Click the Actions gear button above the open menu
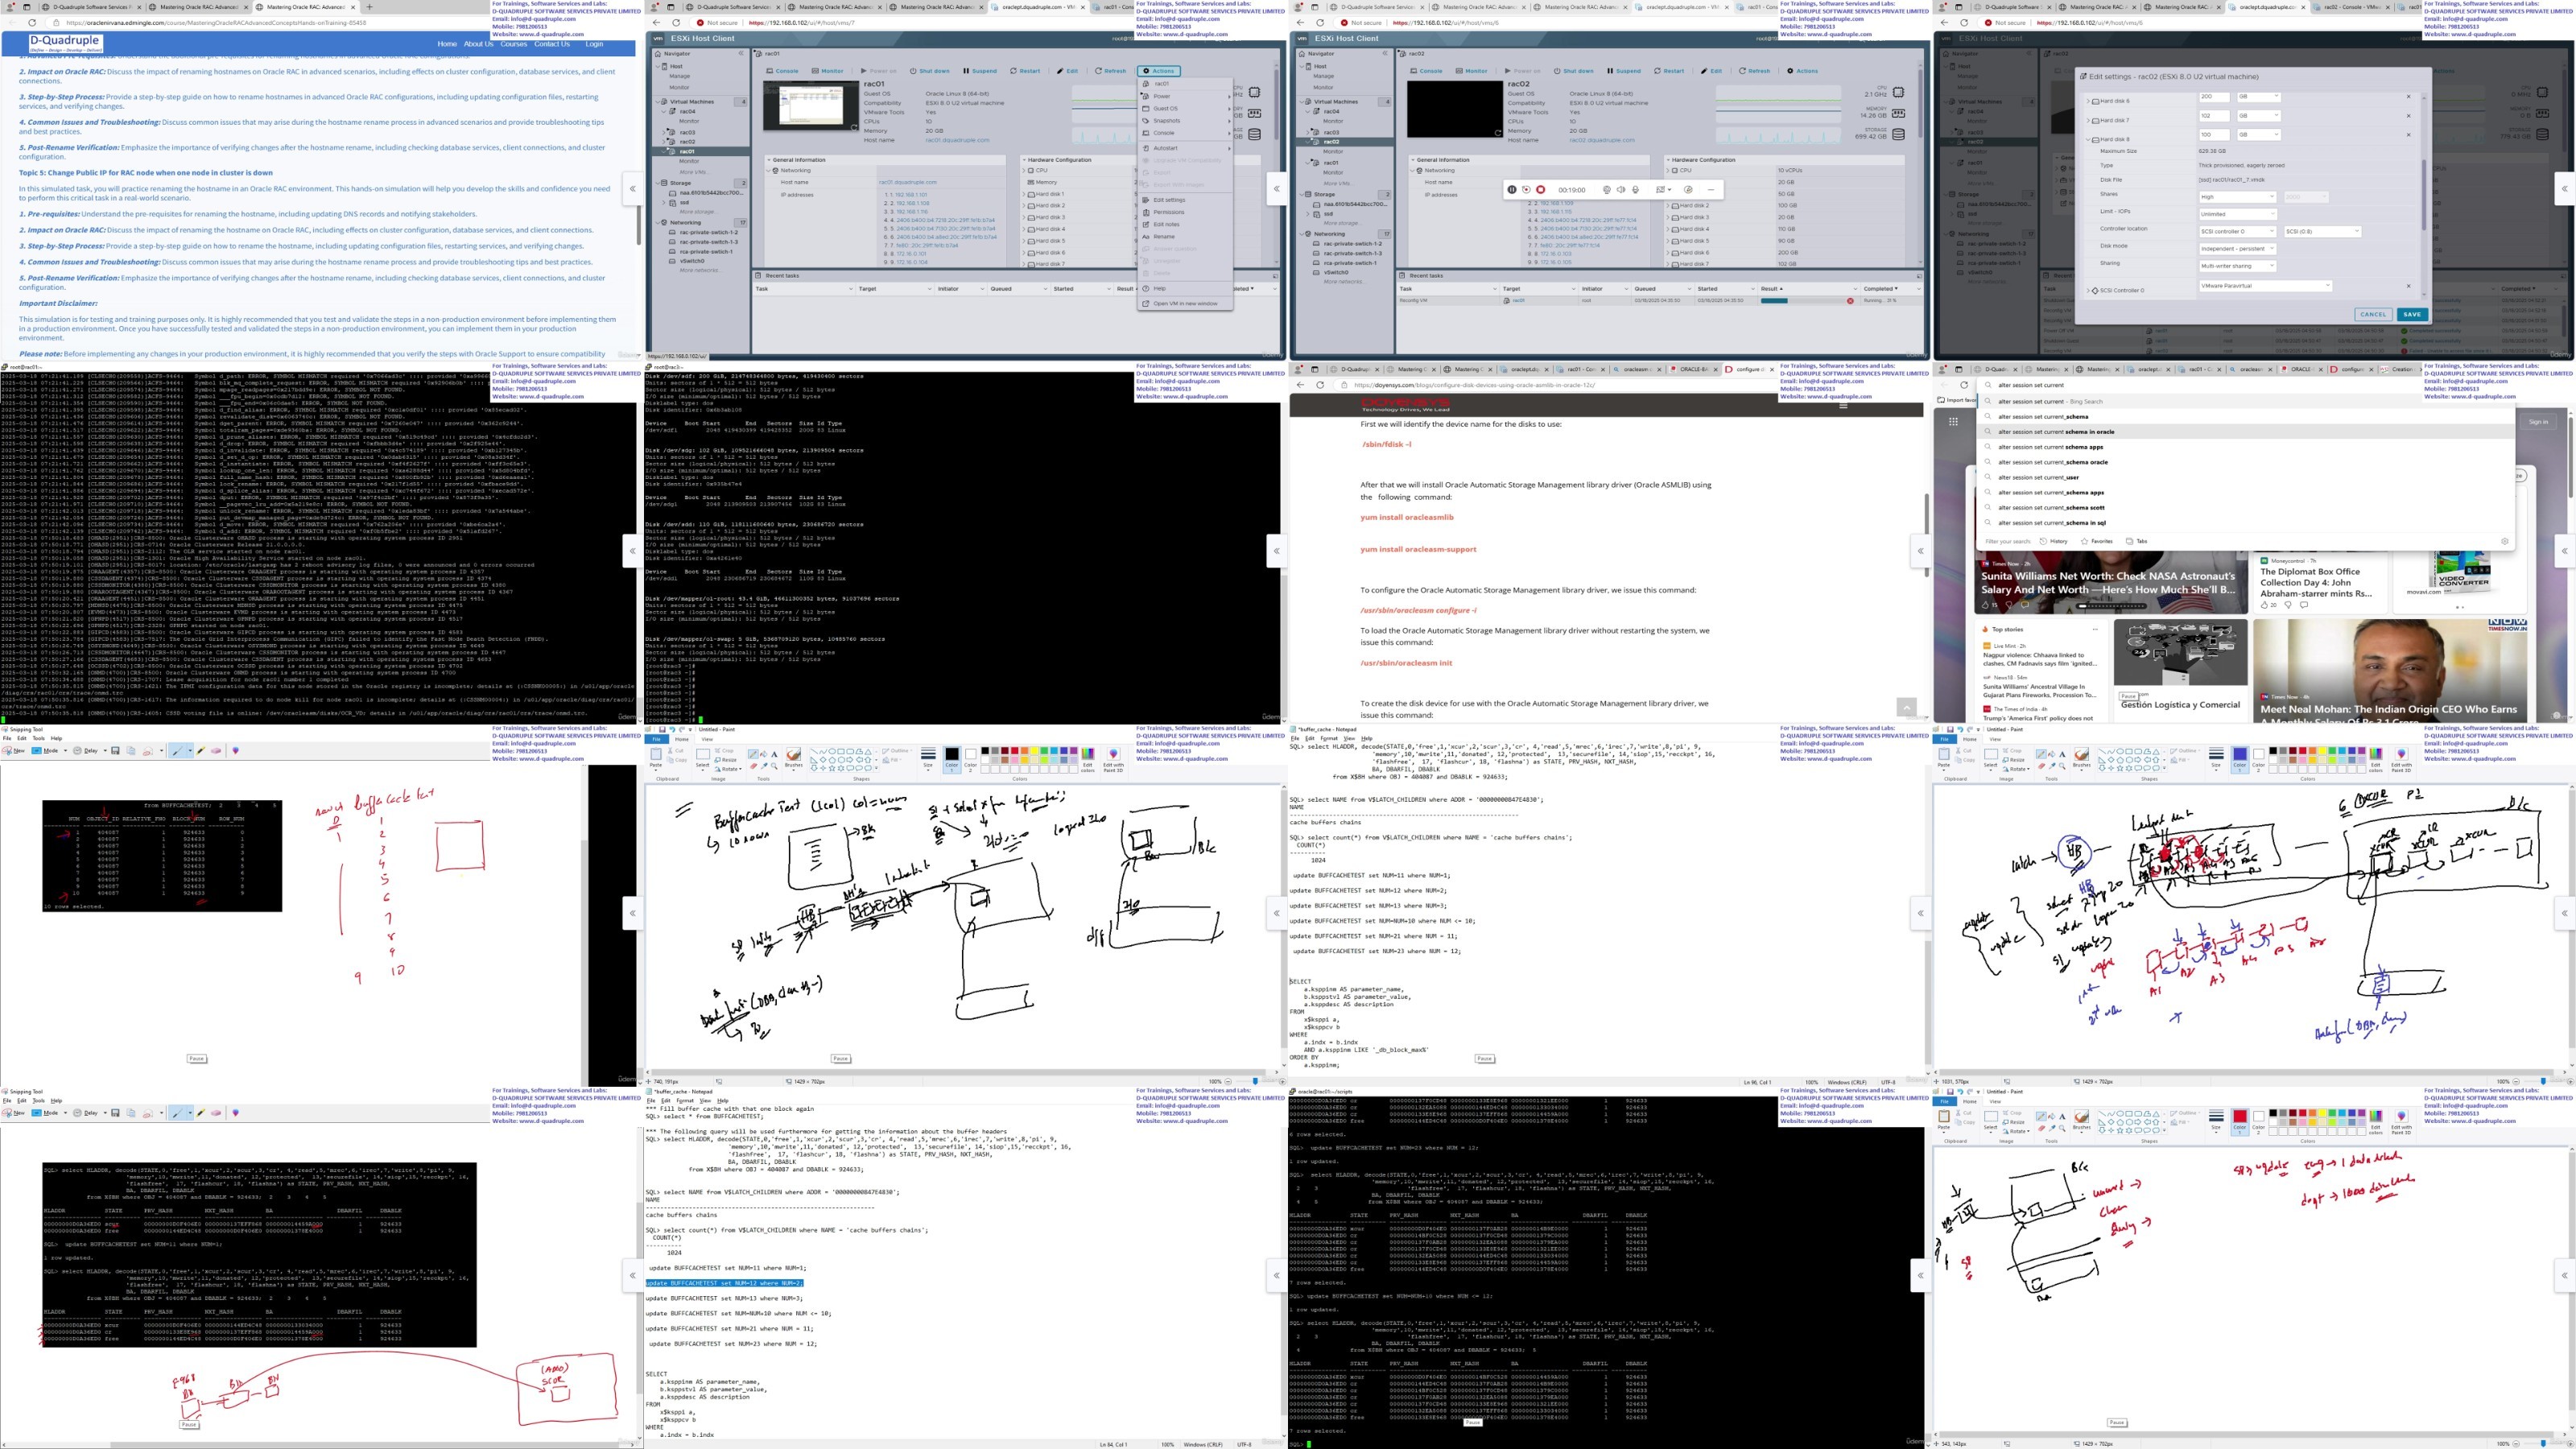2576x1449 pixels. pyautogui.click(x=1160, y=71)
